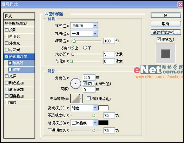Screen dimensions: 184x143
Task: Open the 样式 内斜面 dropdown
Action: coord(84,26)
